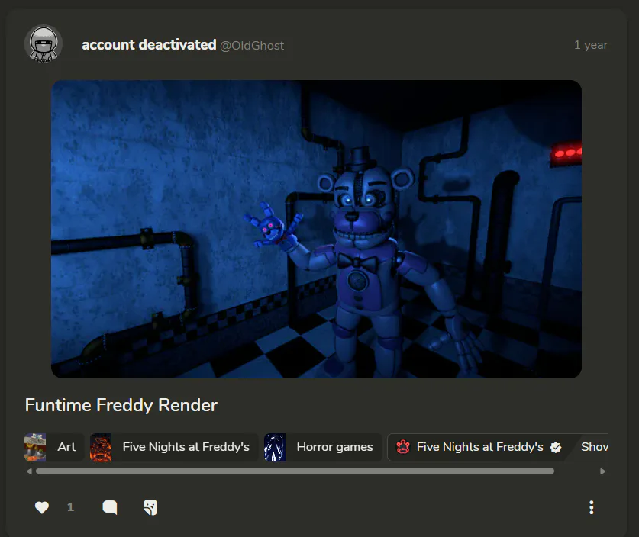639x537 pixels.
Task: Open the post's three-dot options menu
Action: point(592,507)
